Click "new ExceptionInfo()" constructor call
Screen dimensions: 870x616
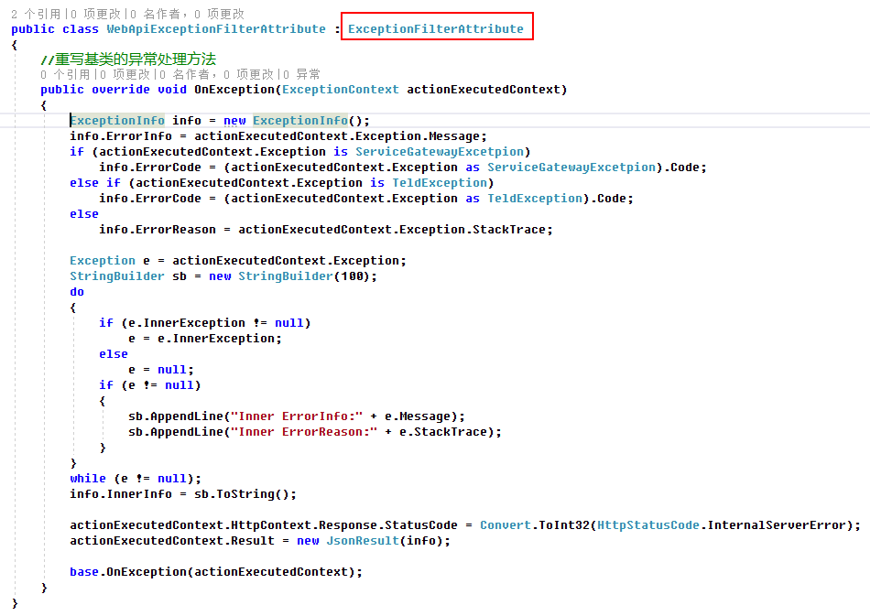[293, 121]
